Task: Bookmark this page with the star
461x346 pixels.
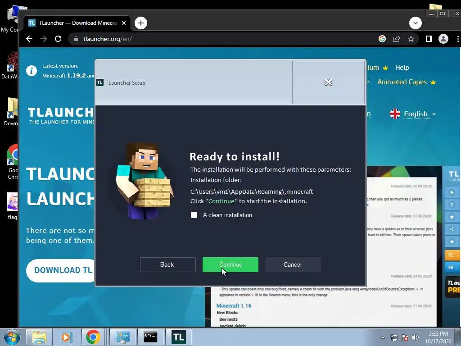Action: pyautogui.click(x=411, y=39)
